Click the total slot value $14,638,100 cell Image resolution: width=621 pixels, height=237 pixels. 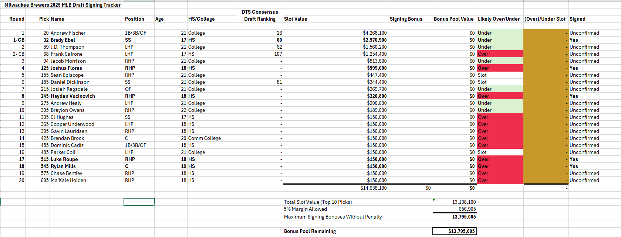(x=373, y=188)
